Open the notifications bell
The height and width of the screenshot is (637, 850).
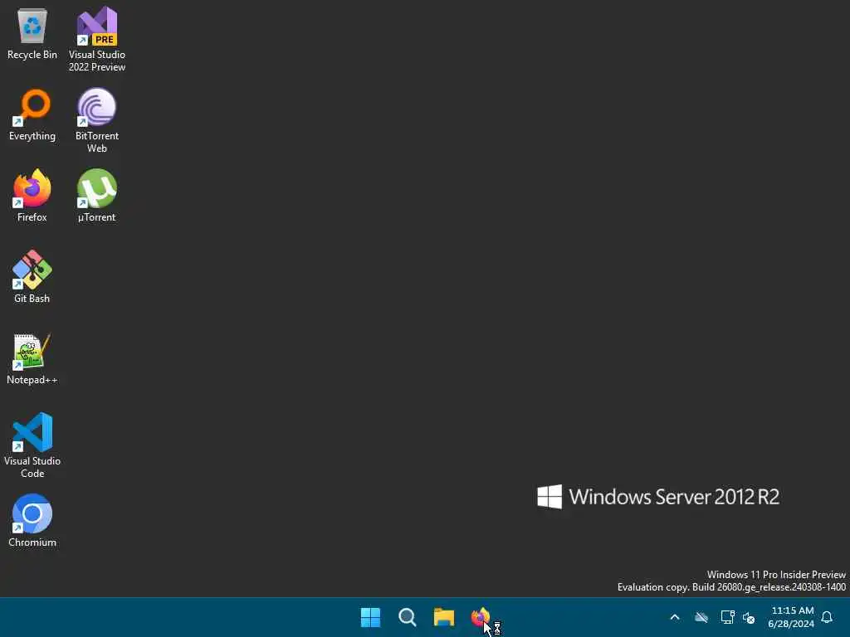pyautogui.click(x=828, y=617)
